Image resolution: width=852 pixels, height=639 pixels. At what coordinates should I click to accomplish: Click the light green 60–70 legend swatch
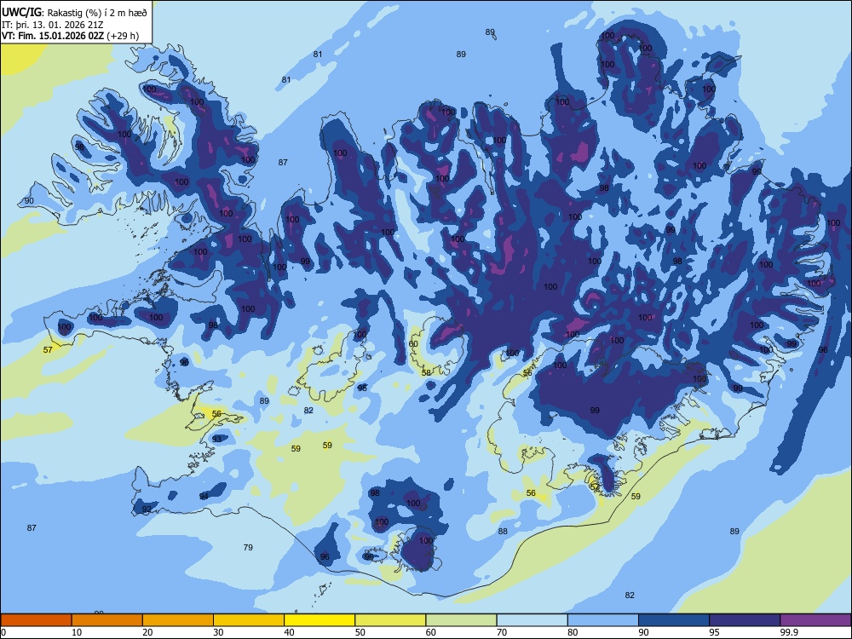461,620
